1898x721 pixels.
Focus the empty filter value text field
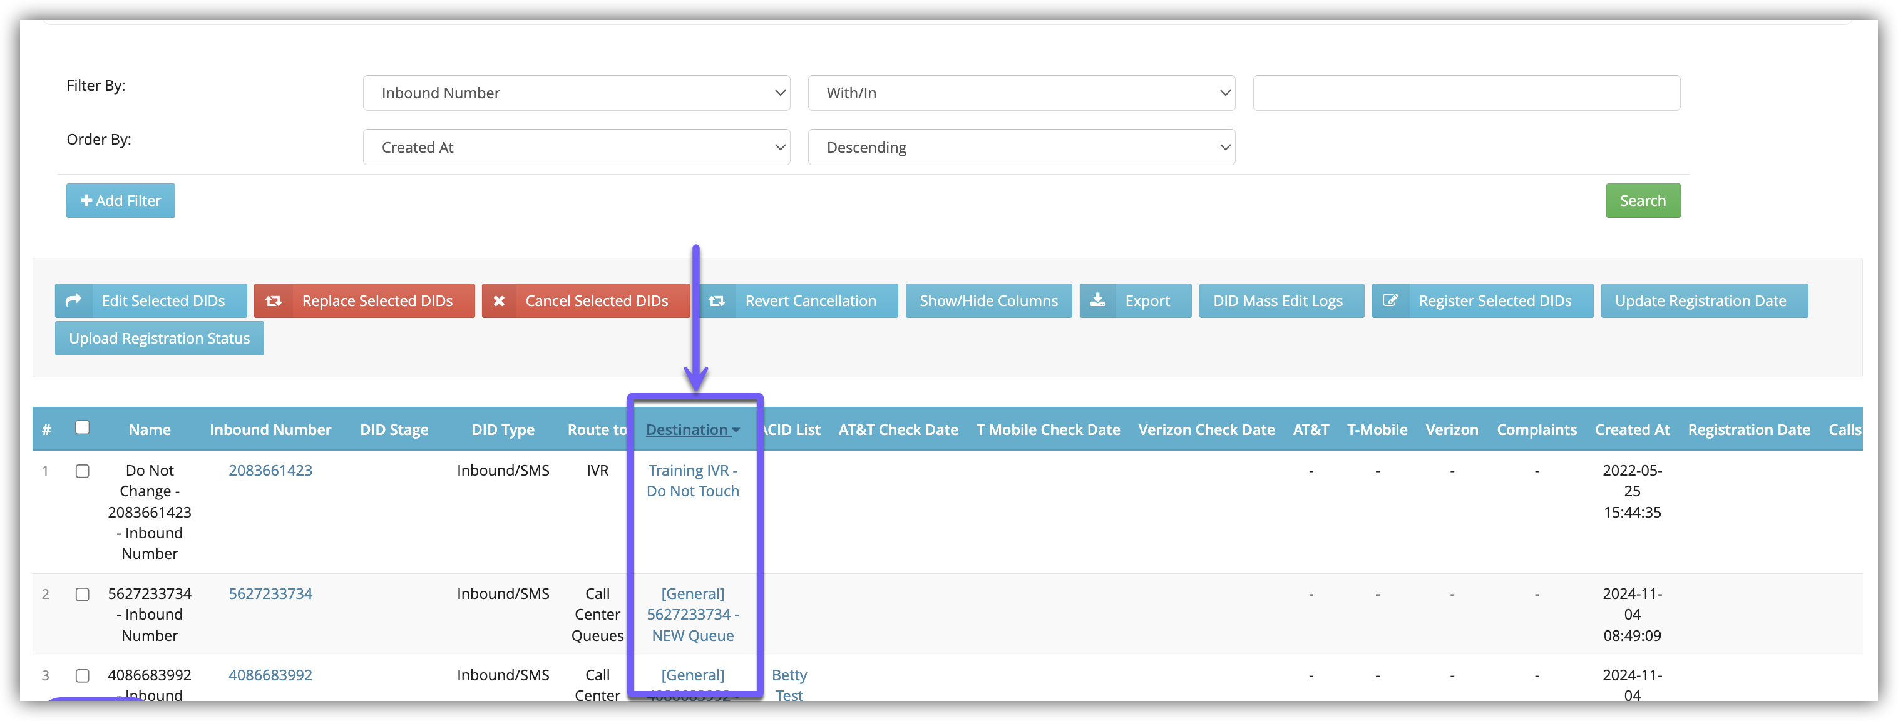tap(1465, 93)
